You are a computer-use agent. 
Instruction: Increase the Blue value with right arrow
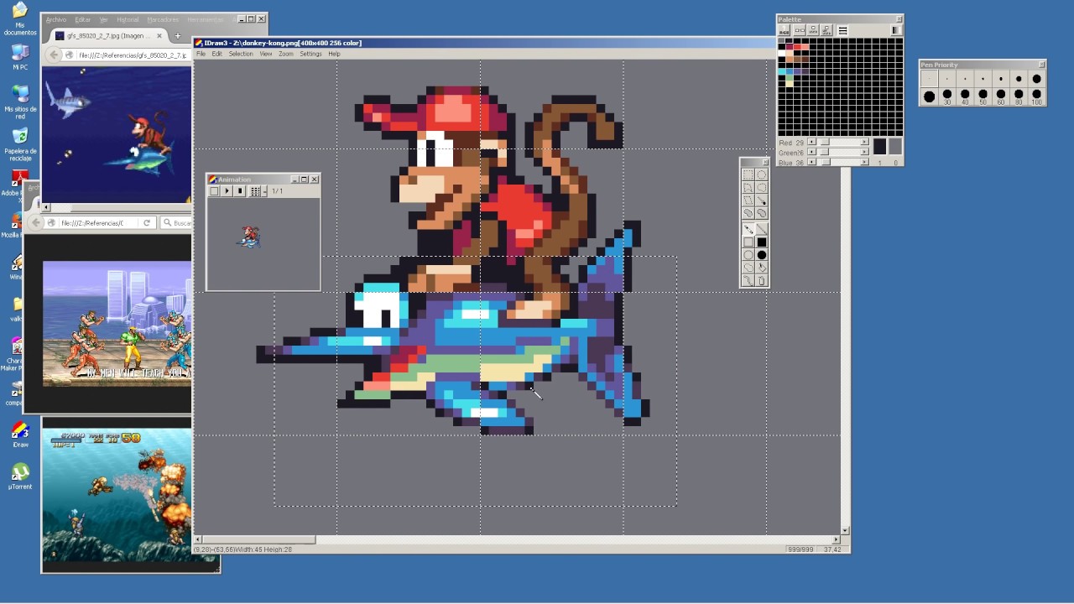click(864, 162)
